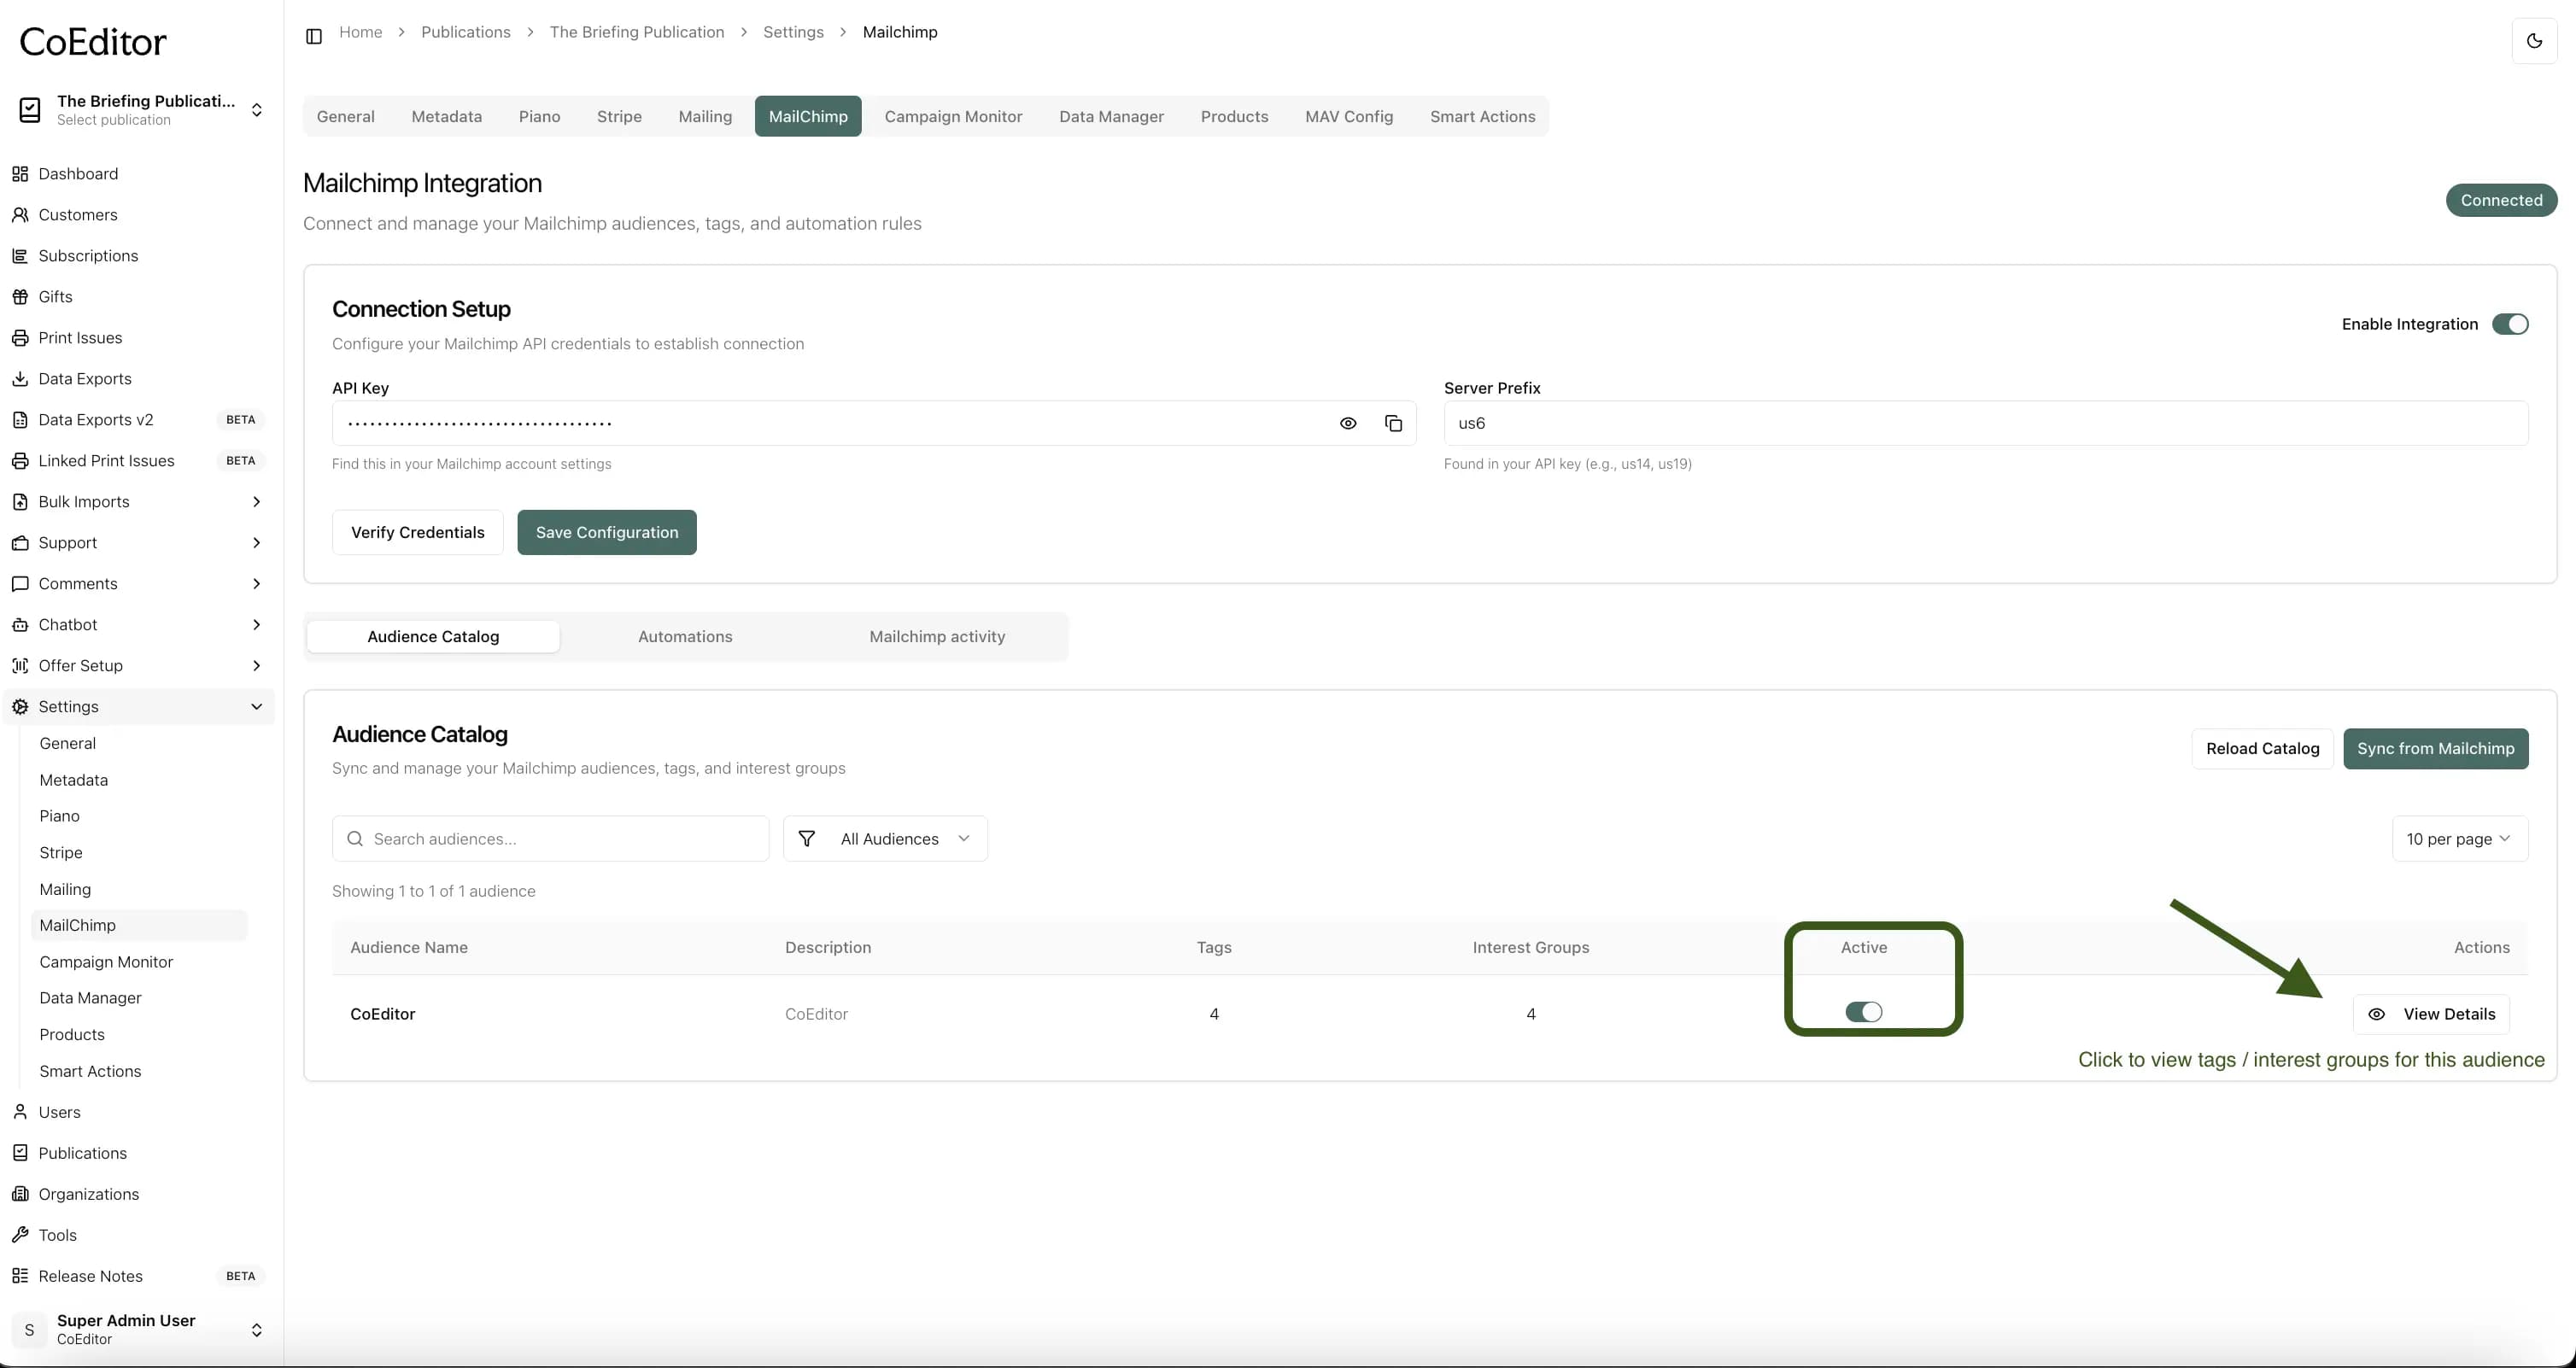
Task: Open the publication selector dropdown
Action: point(140,110)
